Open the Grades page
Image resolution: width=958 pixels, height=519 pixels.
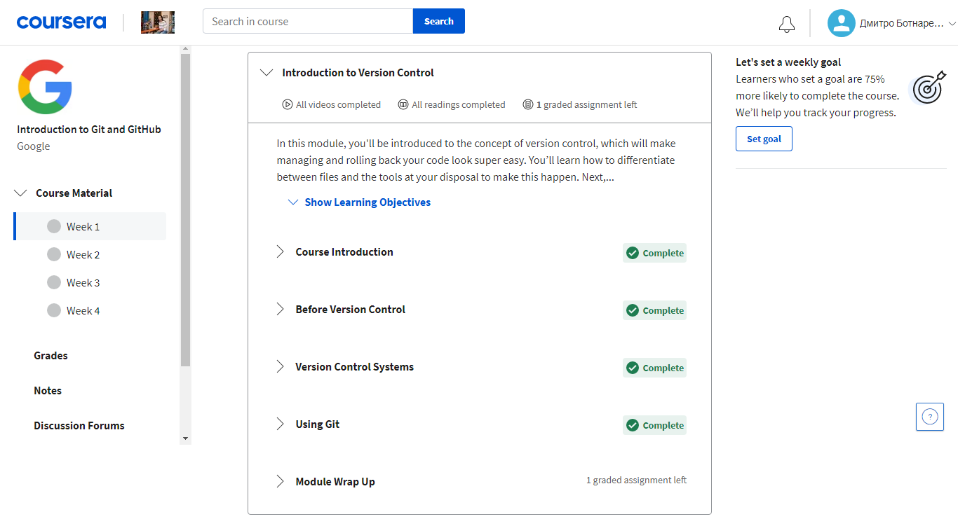click(x=51, y=356)
